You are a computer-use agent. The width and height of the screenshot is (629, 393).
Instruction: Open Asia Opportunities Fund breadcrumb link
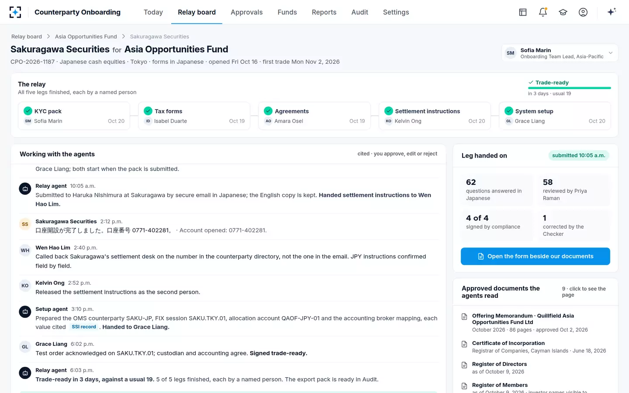86,37
